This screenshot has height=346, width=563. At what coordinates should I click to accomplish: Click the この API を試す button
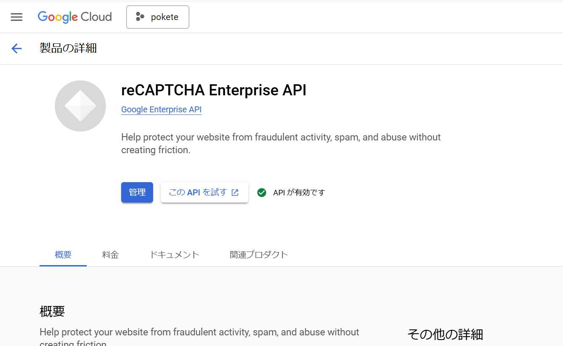point(204,192)
